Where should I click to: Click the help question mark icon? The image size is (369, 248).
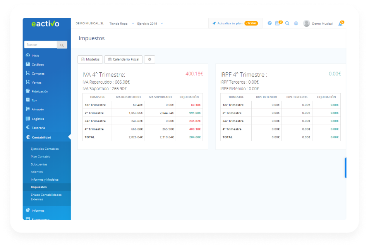click(x=269, y=23)
